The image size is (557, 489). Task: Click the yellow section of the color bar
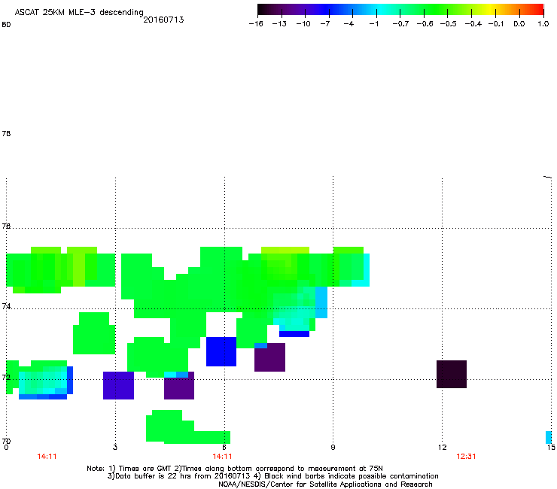click(491, 10)
